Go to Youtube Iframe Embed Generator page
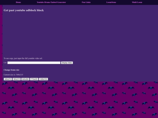This screenshot has width=158, height=118. 51,2
